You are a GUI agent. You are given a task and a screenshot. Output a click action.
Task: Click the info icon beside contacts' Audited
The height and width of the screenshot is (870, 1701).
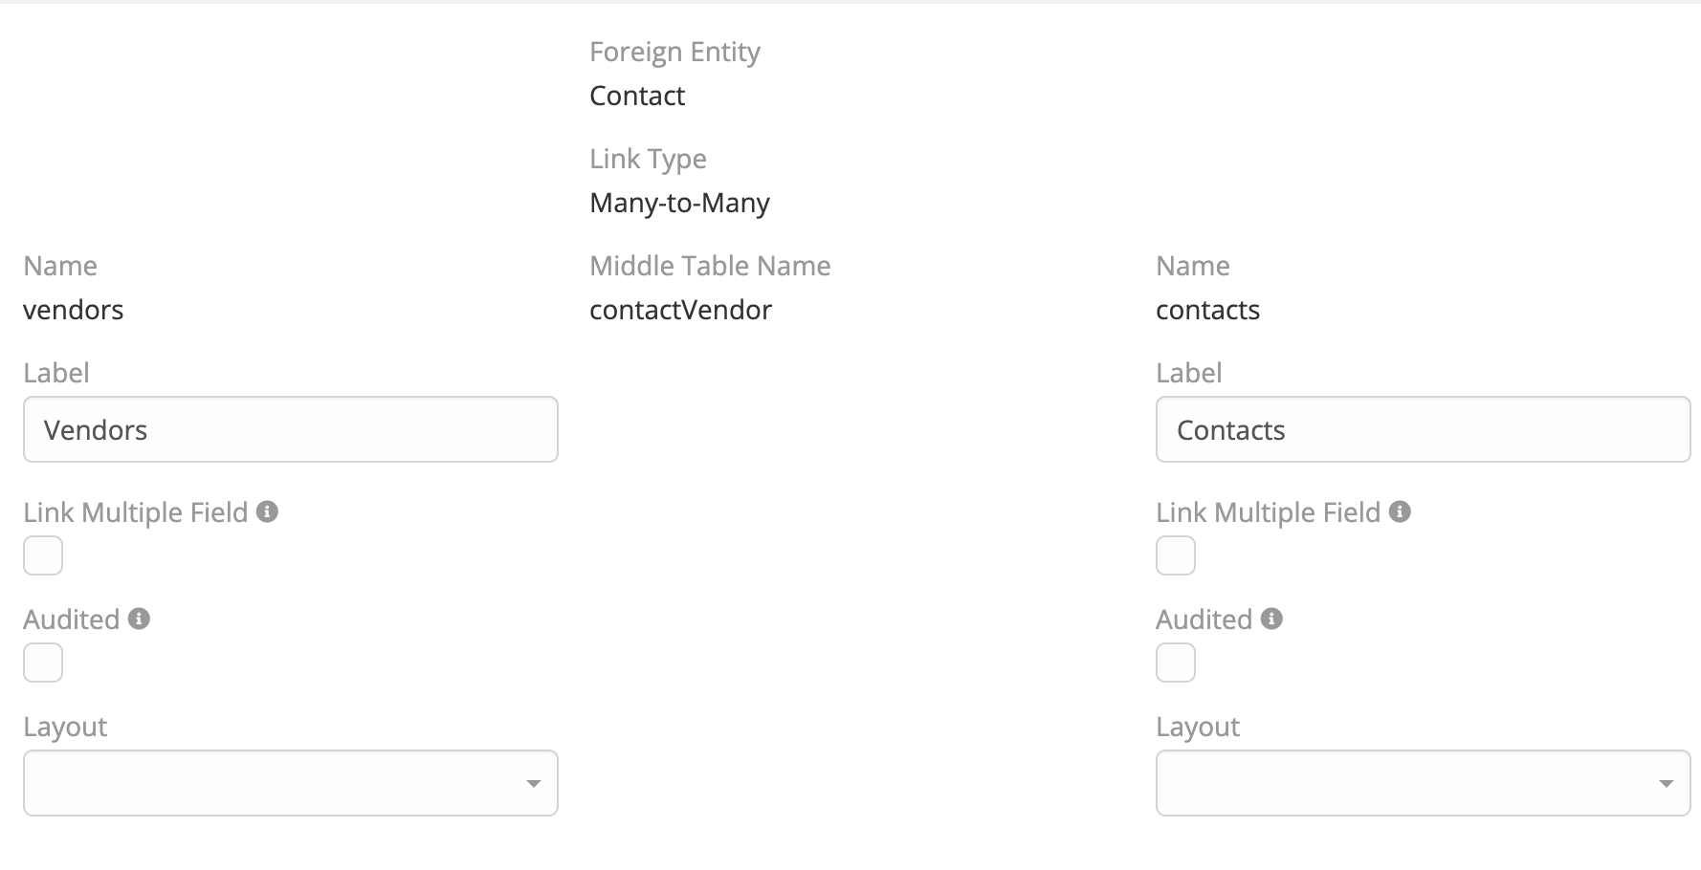click(1271, 619)
